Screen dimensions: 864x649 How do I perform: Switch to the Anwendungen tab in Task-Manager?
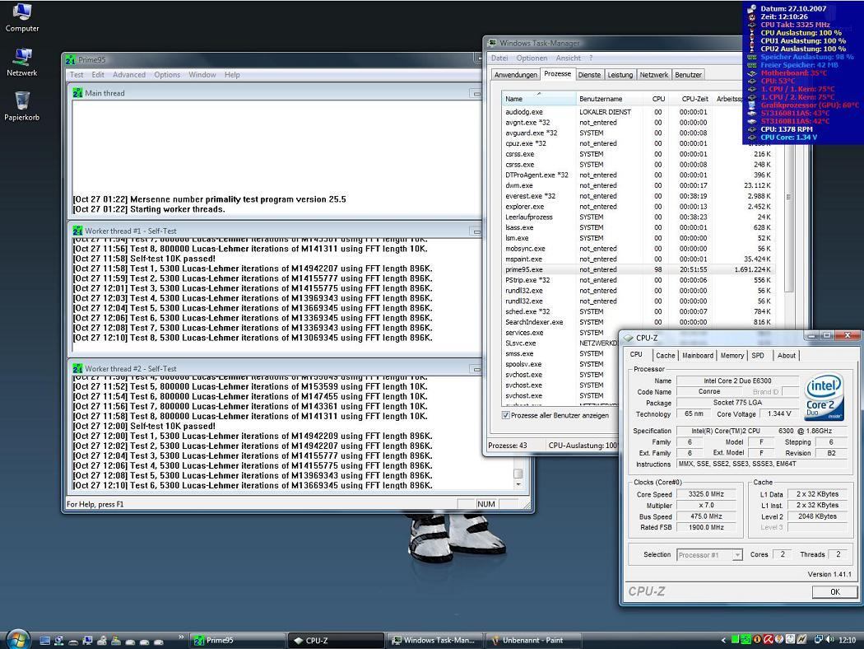tap(516, 75)
